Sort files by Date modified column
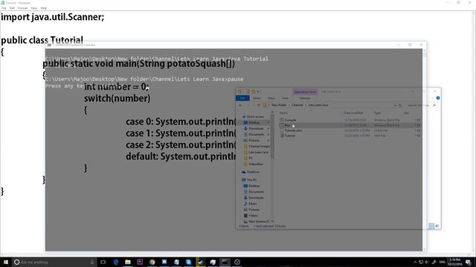Screen dimensions: 476x267 353,113
